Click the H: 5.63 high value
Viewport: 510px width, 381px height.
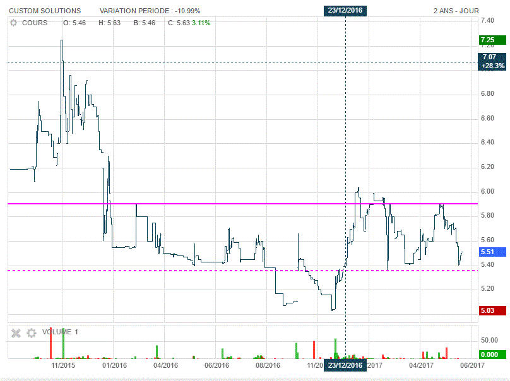point(110,23)
